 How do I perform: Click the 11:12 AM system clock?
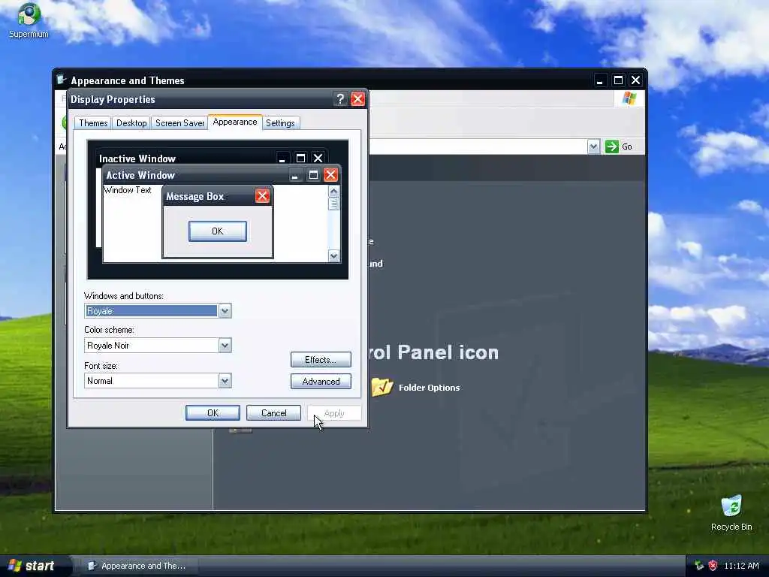[741, 566]
